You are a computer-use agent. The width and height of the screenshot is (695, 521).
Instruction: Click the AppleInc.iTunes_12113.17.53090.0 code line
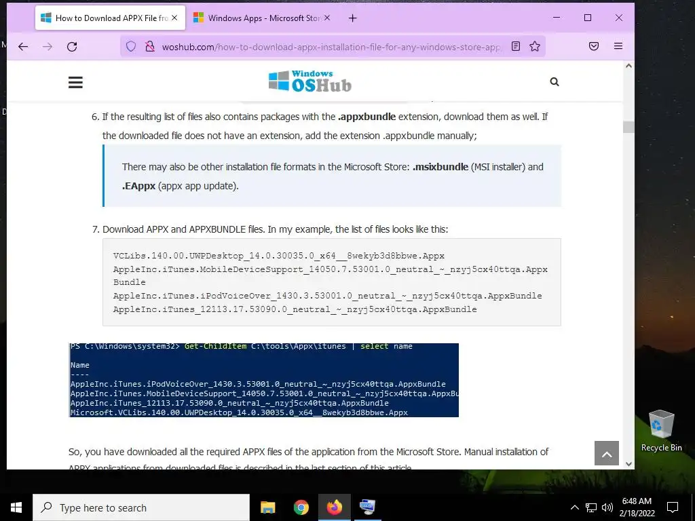click(295, 309)
